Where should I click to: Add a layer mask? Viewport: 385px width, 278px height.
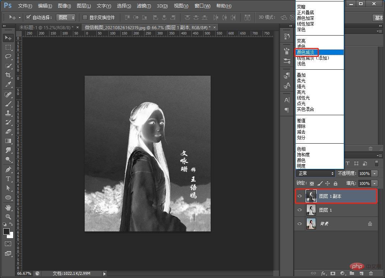(333, 273)
